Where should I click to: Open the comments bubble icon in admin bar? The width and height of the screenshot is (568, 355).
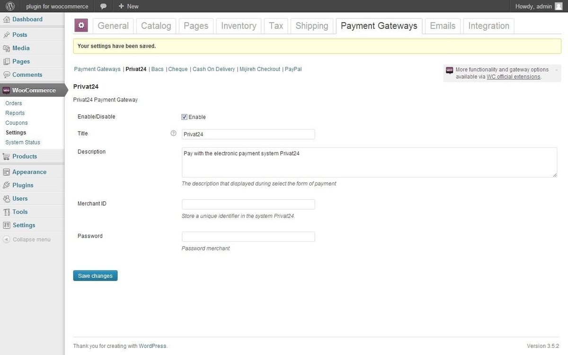[103, 6]
